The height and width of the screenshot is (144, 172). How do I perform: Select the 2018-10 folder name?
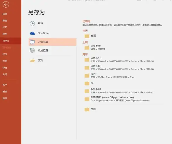pyautogui.click(x=96, y=58)
